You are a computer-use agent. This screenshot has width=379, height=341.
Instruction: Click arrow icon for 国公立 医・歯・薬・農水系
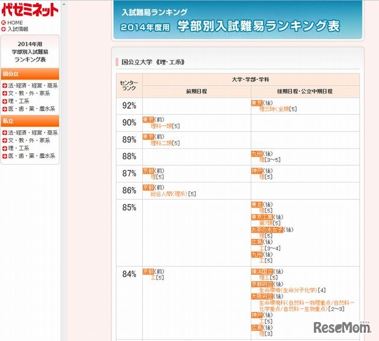[x=5, y=109]
